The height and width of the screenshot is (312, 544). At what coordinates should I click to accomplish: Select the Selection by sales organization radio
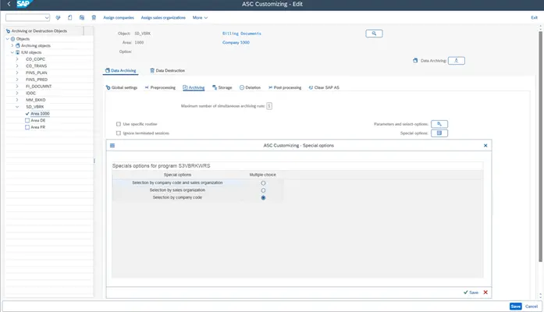pos(263,190)
